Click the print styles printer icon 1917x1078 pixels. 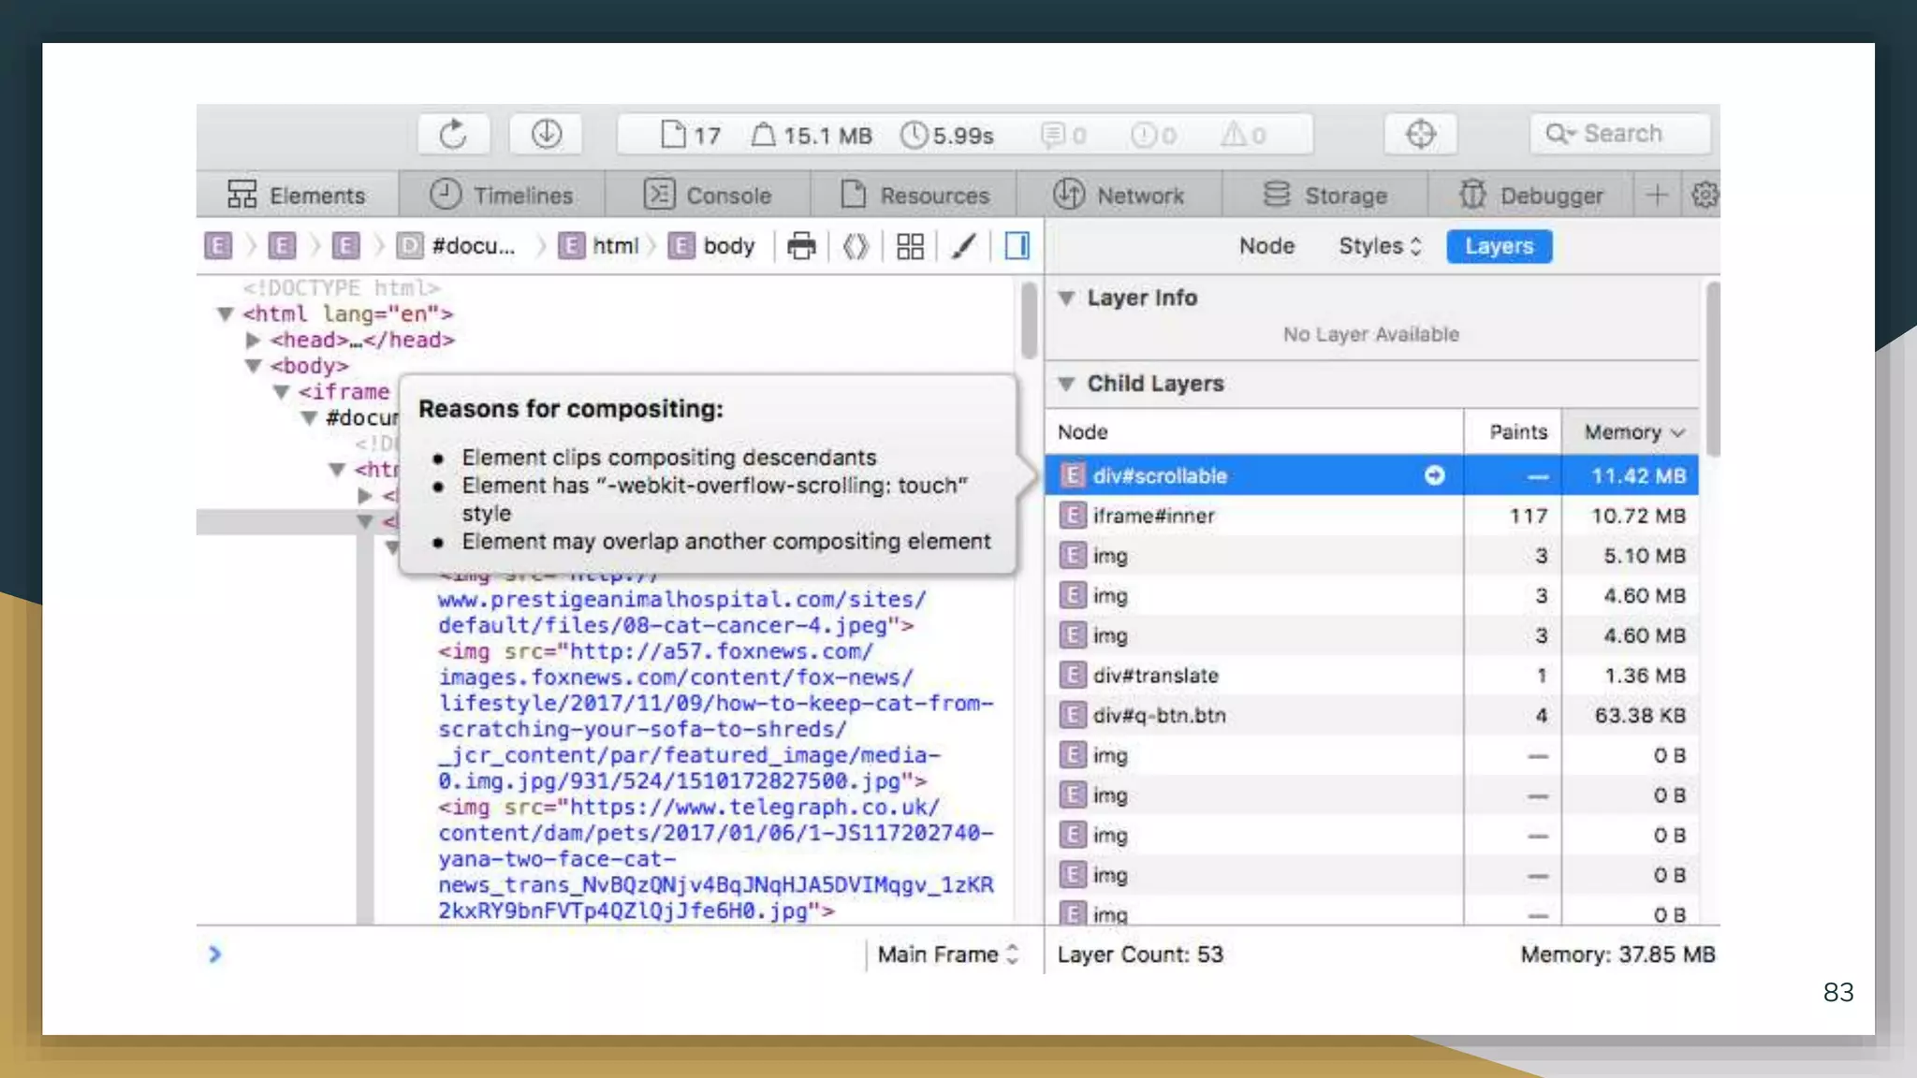pos(801,246)
